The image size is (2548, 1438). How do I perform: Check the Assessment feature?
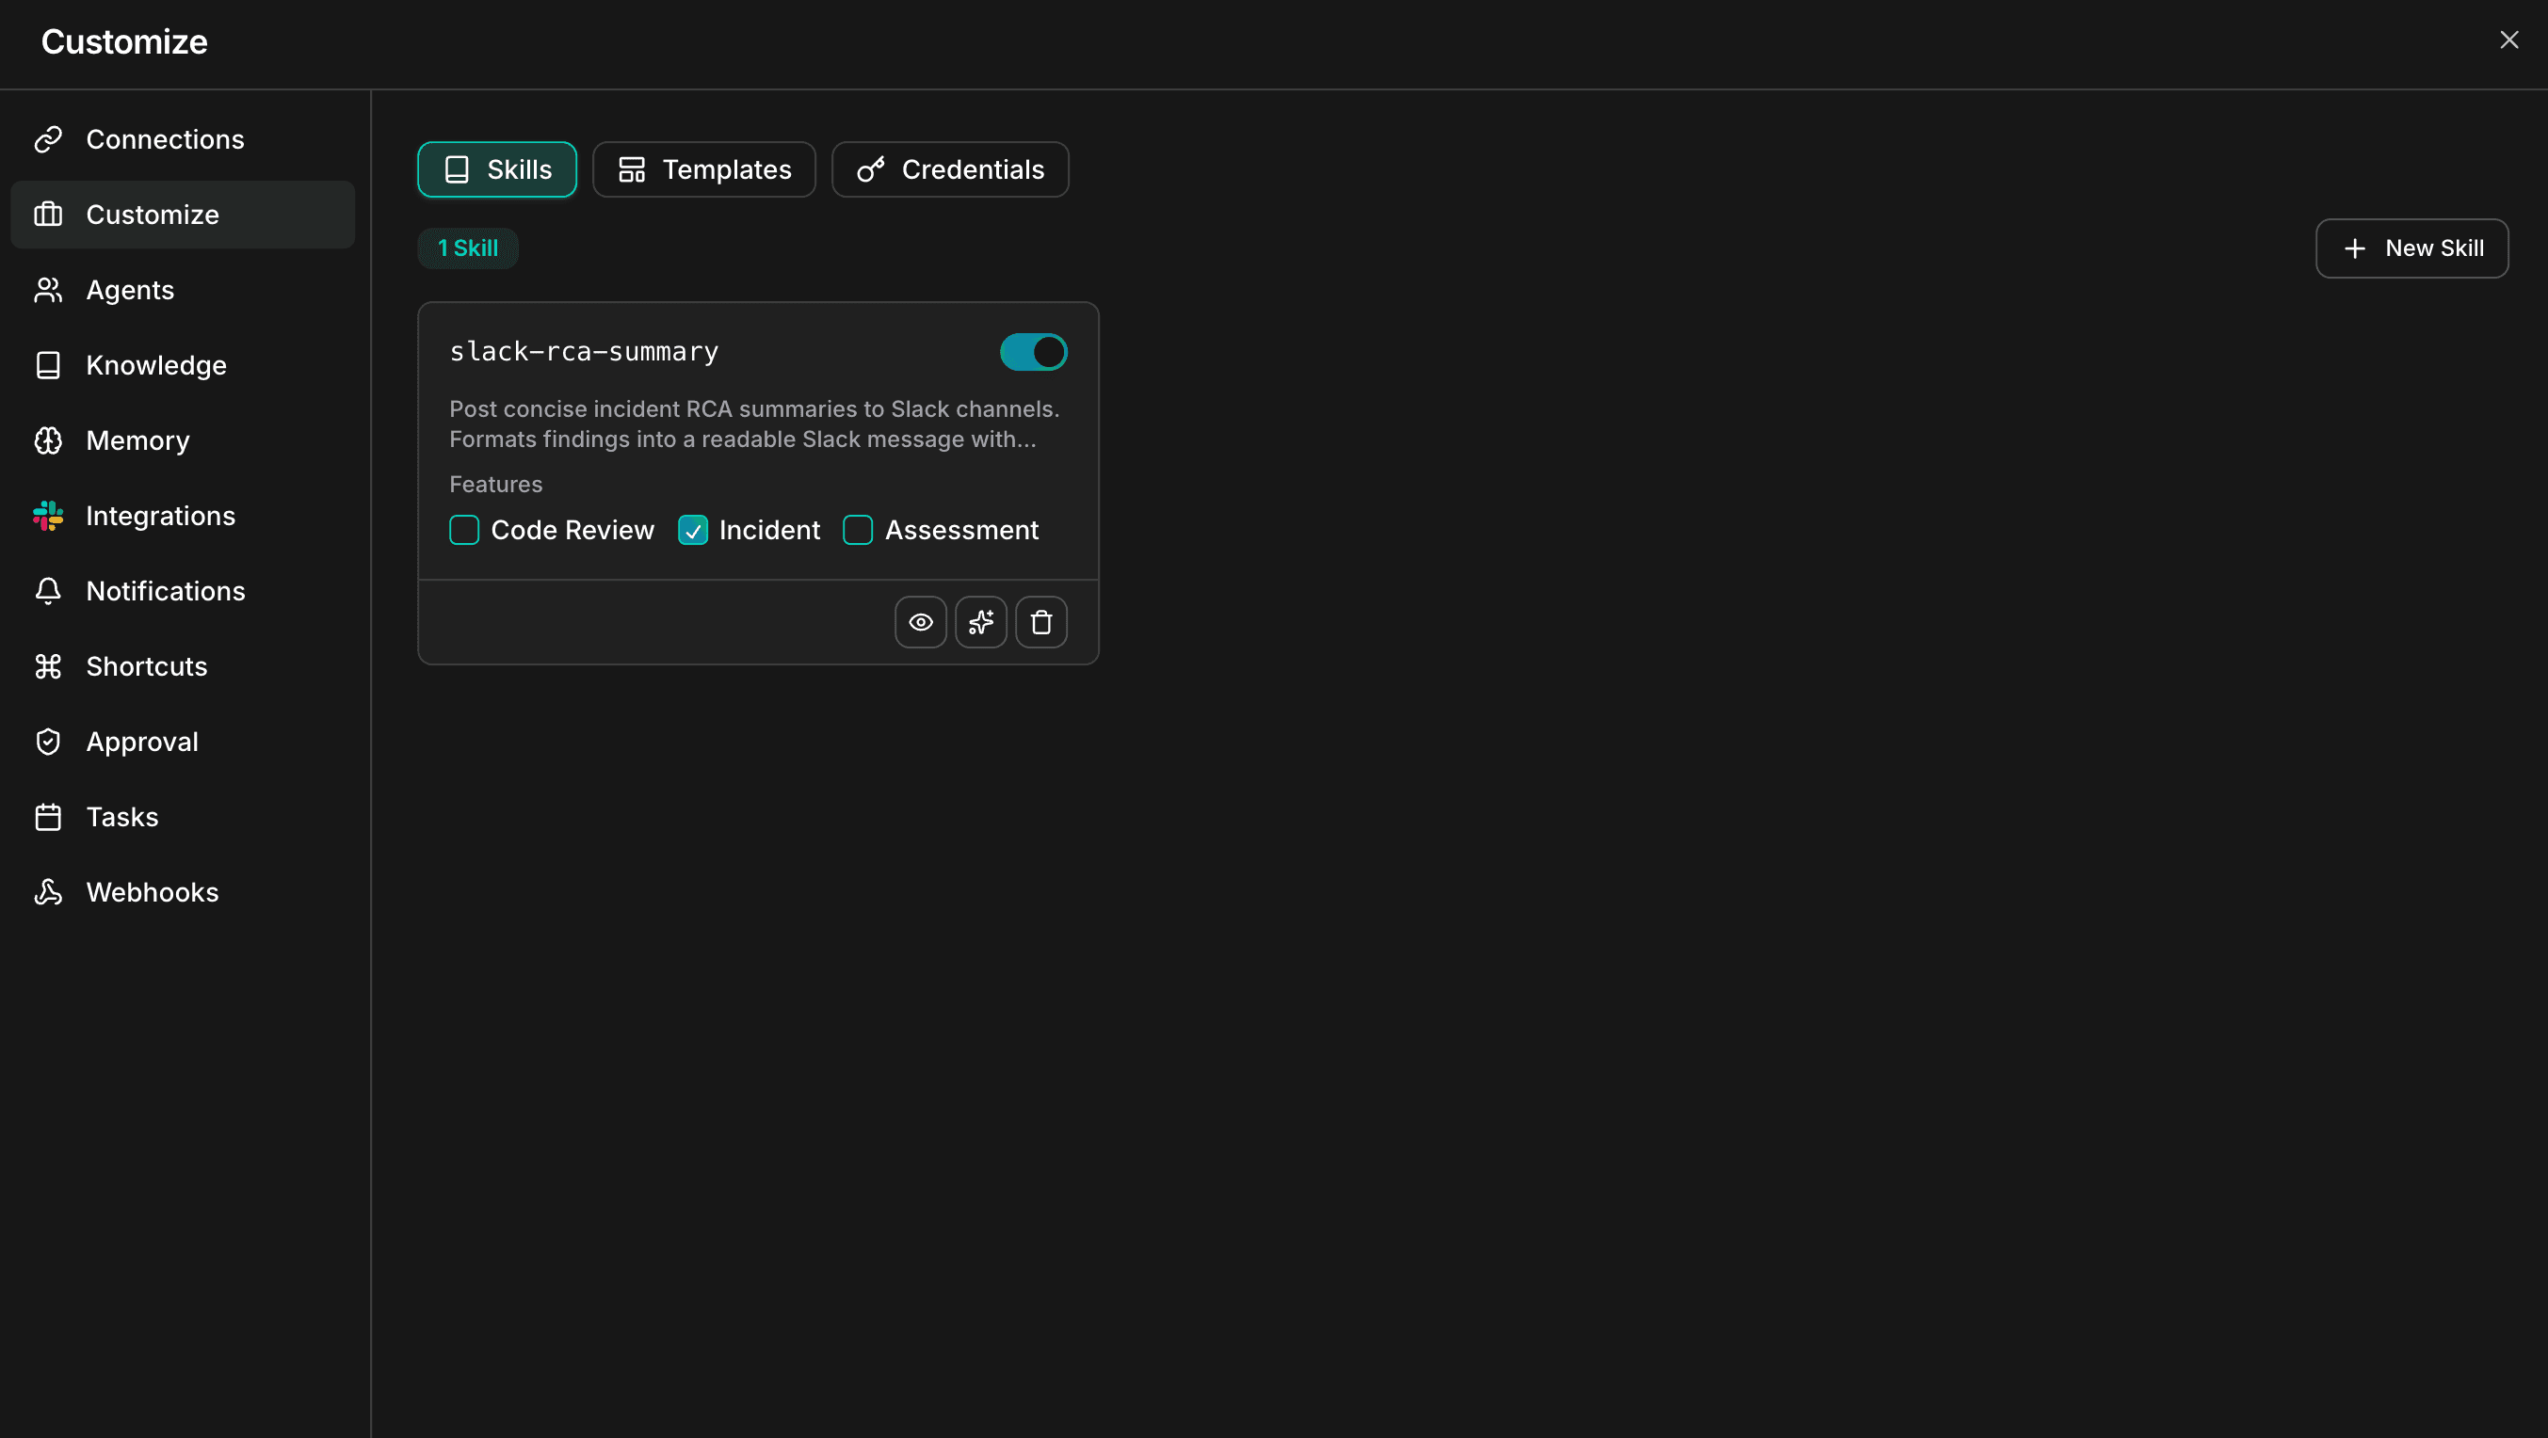pyautogui.click(x=857, y=530)
